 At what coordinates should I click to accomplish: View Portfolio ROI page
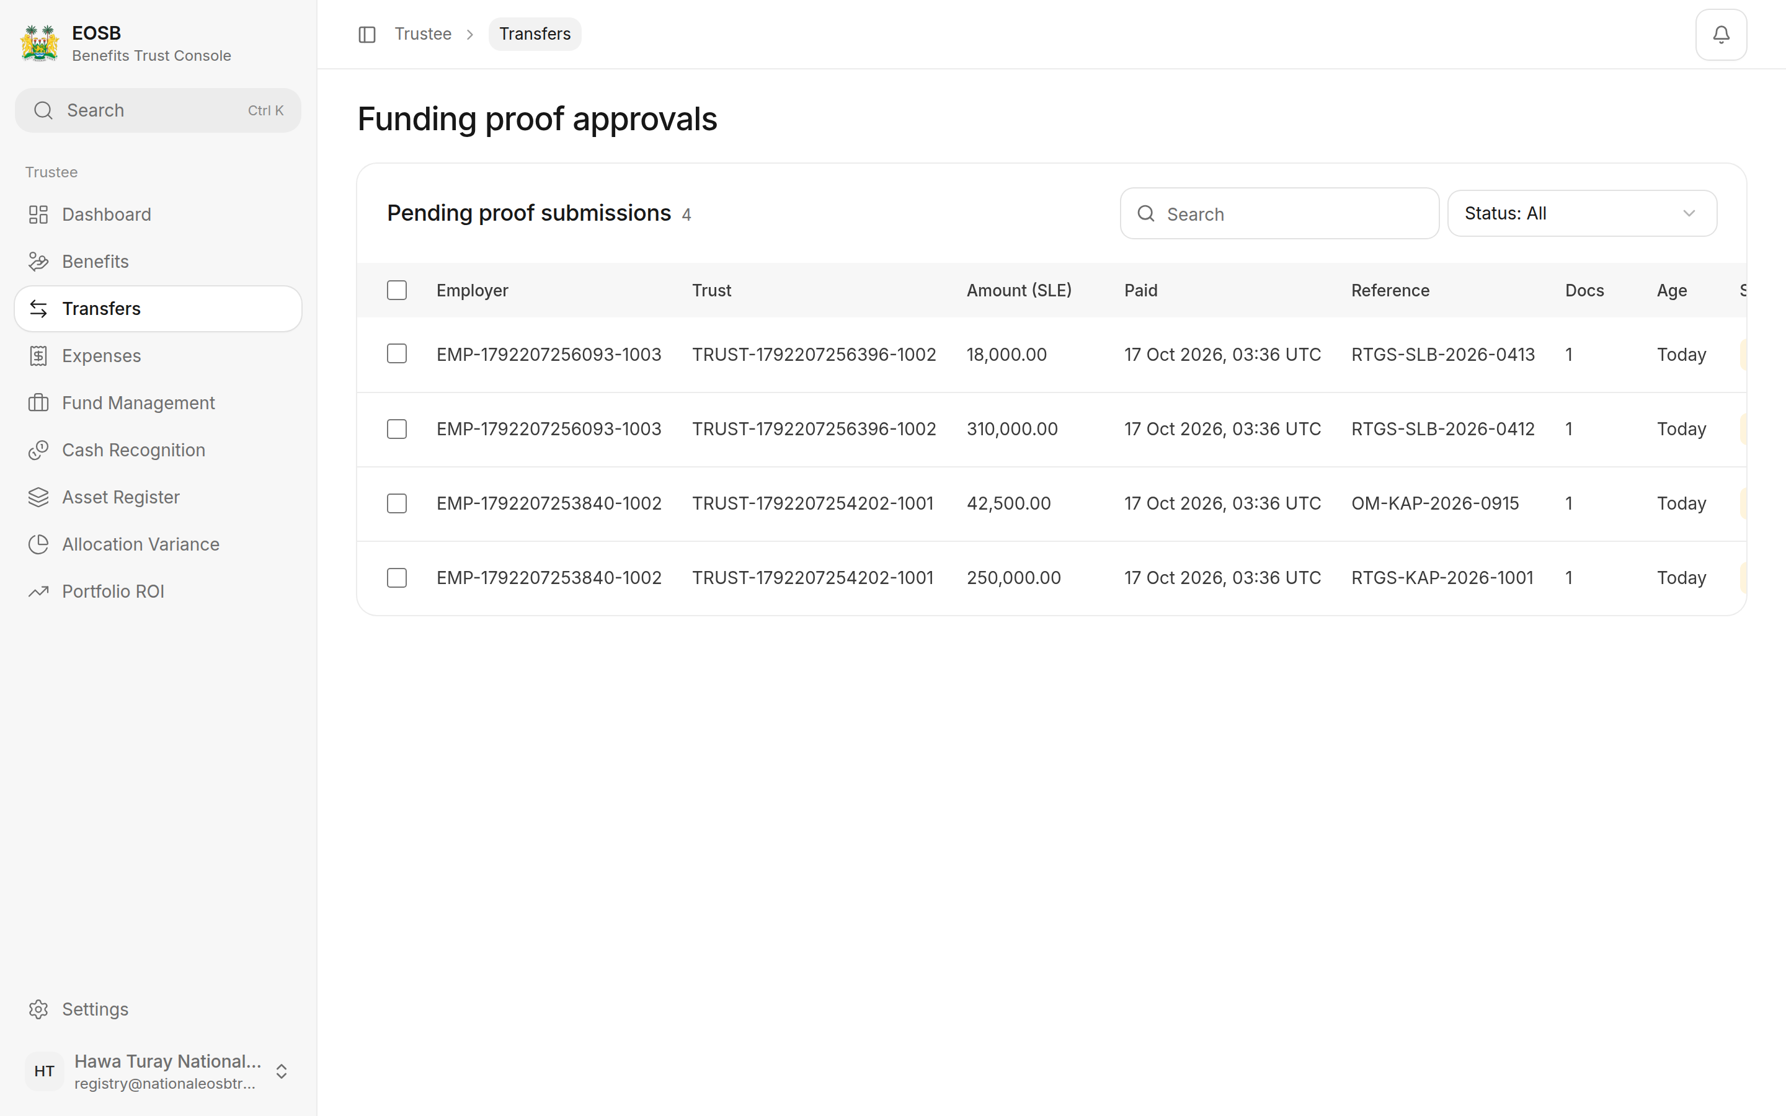tap(158, 591)
